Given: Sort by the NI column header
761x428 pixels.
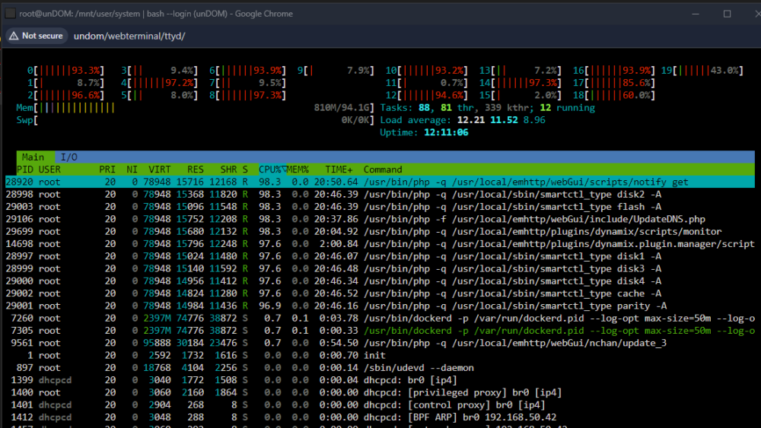Looking at the screenshot, I should (132, 170).
